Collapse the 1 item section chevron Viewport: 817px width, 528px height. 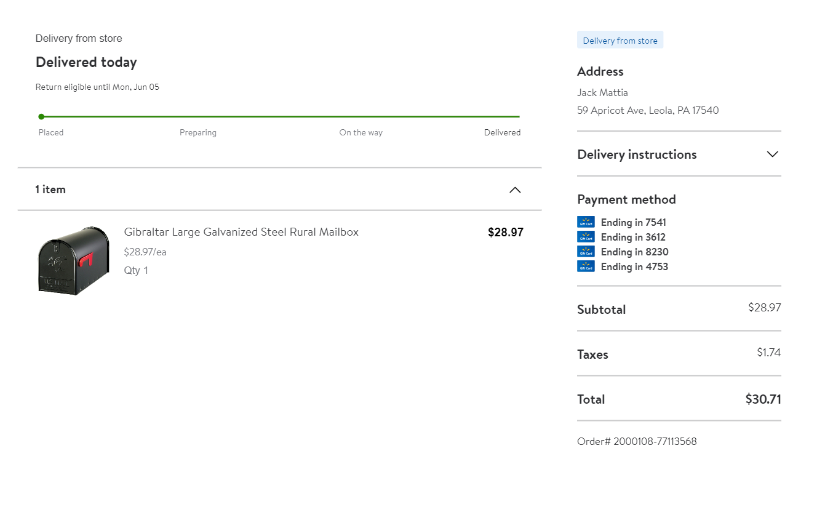[515, 190]
